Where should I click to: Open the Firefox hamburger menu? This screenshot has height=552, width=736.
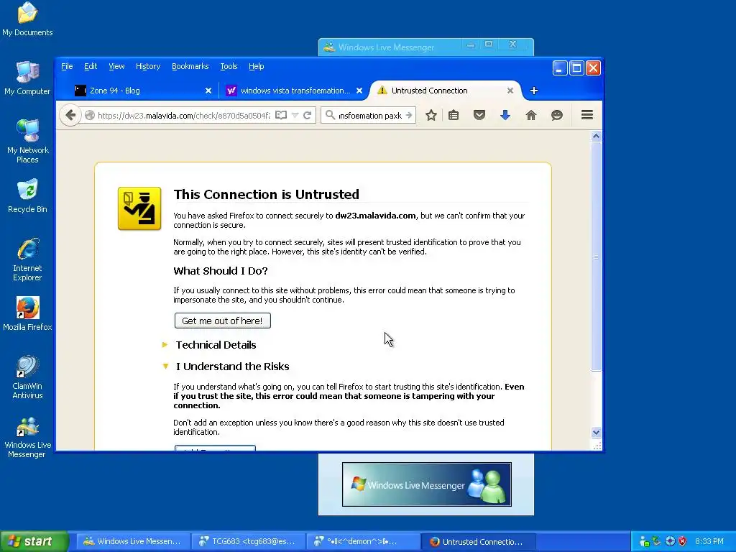point(586,115)
